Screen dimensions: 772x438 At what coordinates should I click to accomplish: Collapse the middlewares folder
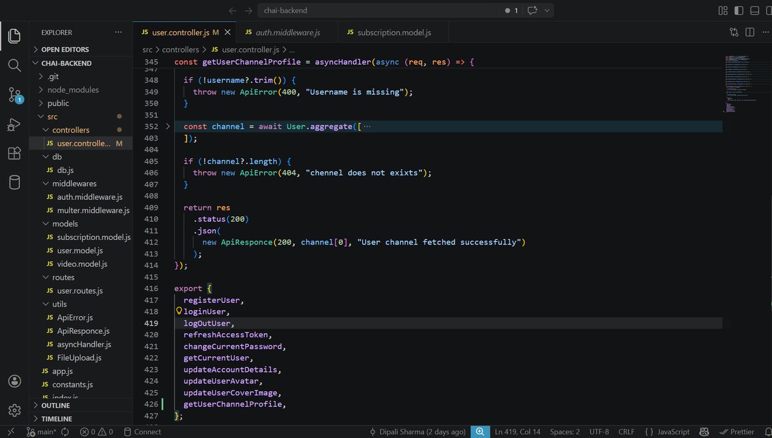click(x=80, y=183)
